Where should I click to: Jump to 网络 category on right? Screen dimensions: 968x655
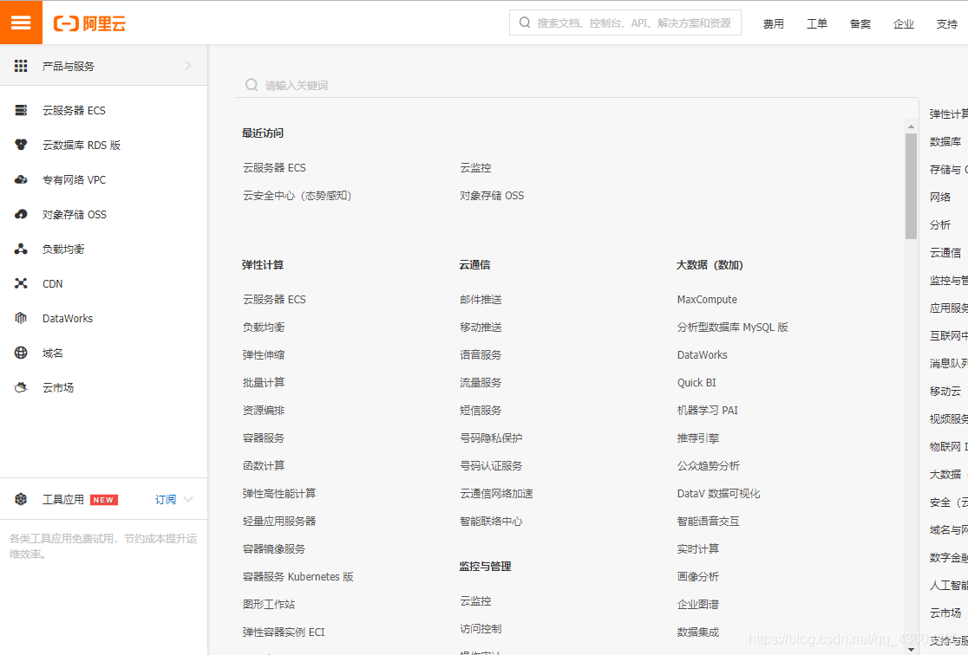click(940, 197)
